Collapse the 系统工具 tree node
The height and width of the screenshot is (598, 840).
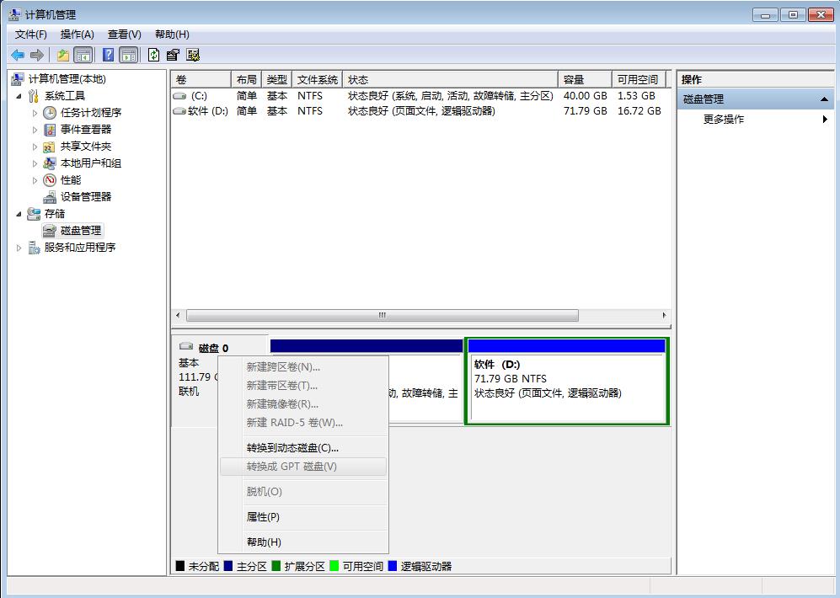pyautogui.click(x=19, y=96)
